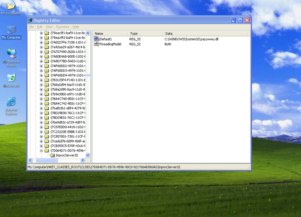Collapse the {7D064D71-DD76-4596 key
Viewport: 301px width, 217px height.
(41, 150)
